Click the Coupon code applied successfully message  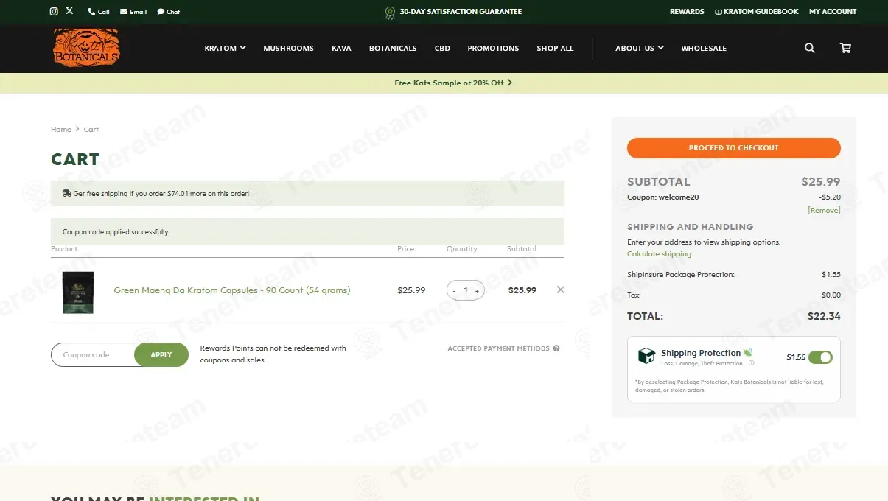116,231
